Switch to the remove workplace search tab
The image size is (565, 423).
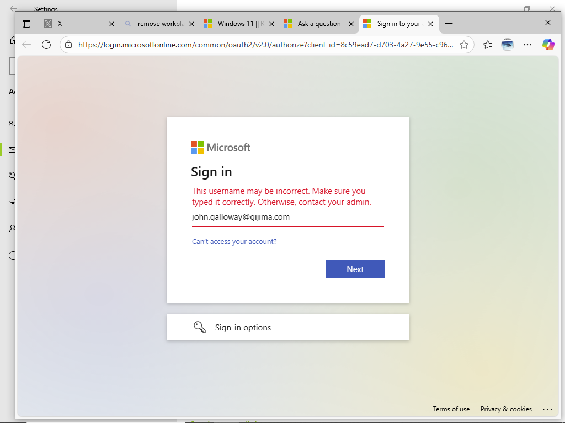coord(159,24)
